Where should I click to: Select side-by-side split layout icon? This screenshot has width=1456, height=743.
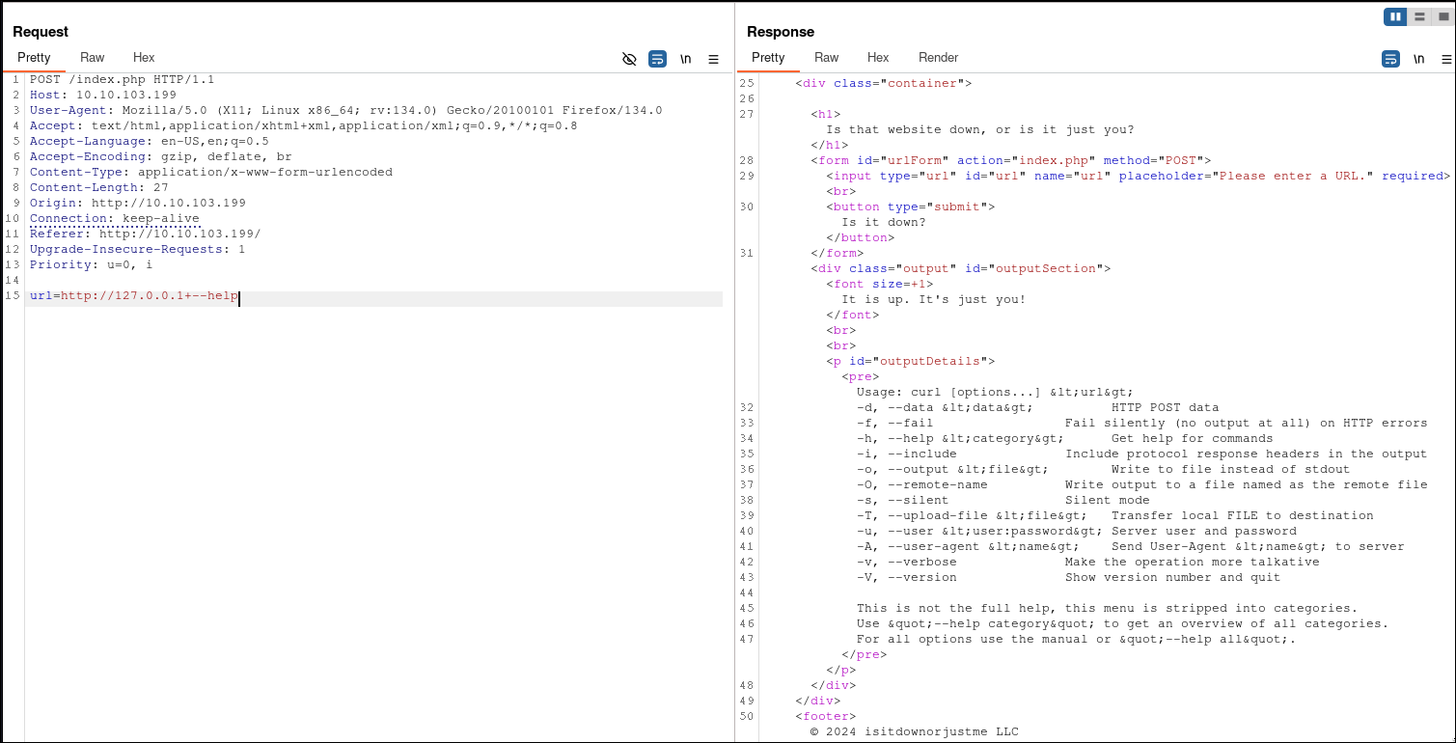coord(1394,16)
